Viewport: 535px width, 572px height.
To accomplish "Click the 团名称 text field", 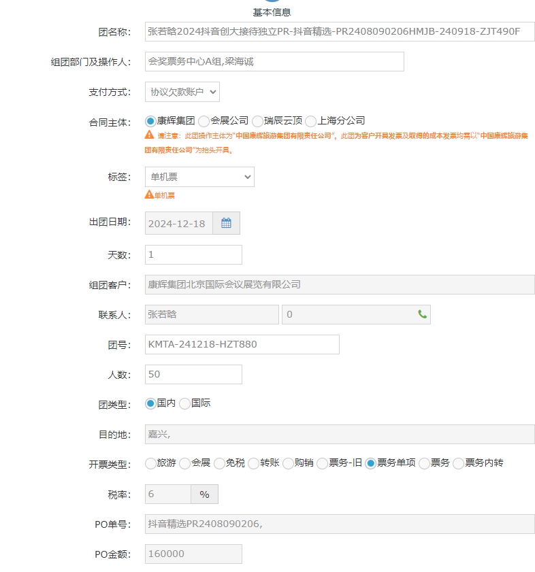I will [x=339, y=31].
